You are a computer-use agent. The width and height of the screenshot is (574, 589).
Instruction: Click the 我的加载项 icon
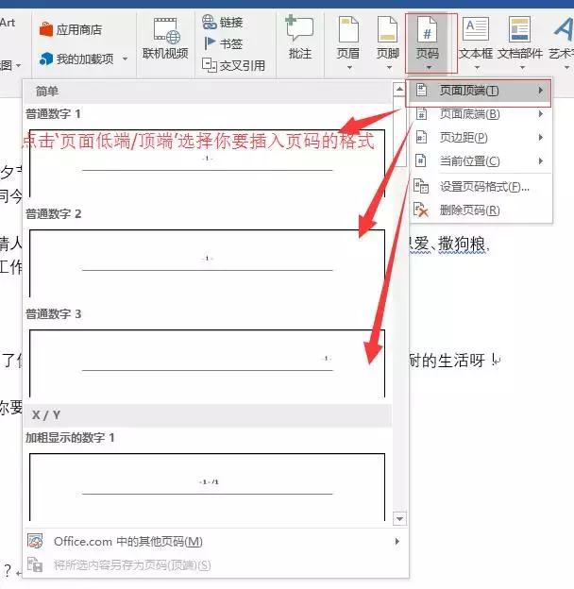pyautogui.click(x=46, y=59)
